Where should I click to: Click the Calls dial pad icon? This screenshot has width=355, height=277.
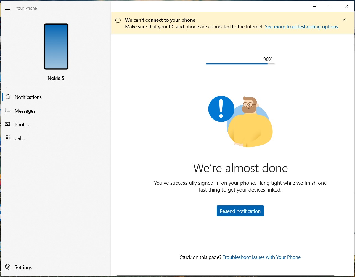8,138
